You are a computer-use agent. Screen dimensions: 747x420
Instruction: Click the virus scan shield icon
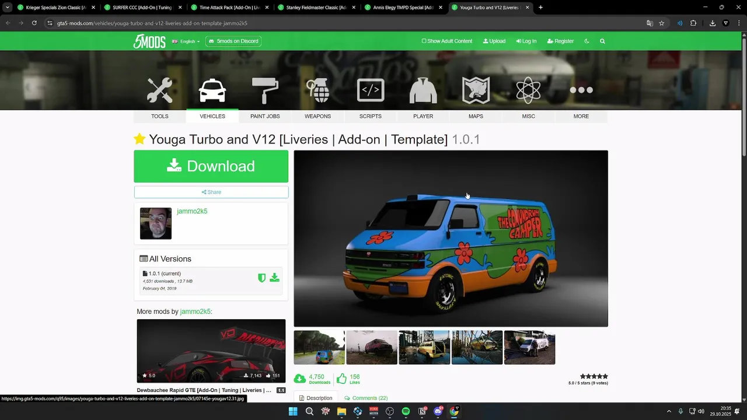point(262,278)
